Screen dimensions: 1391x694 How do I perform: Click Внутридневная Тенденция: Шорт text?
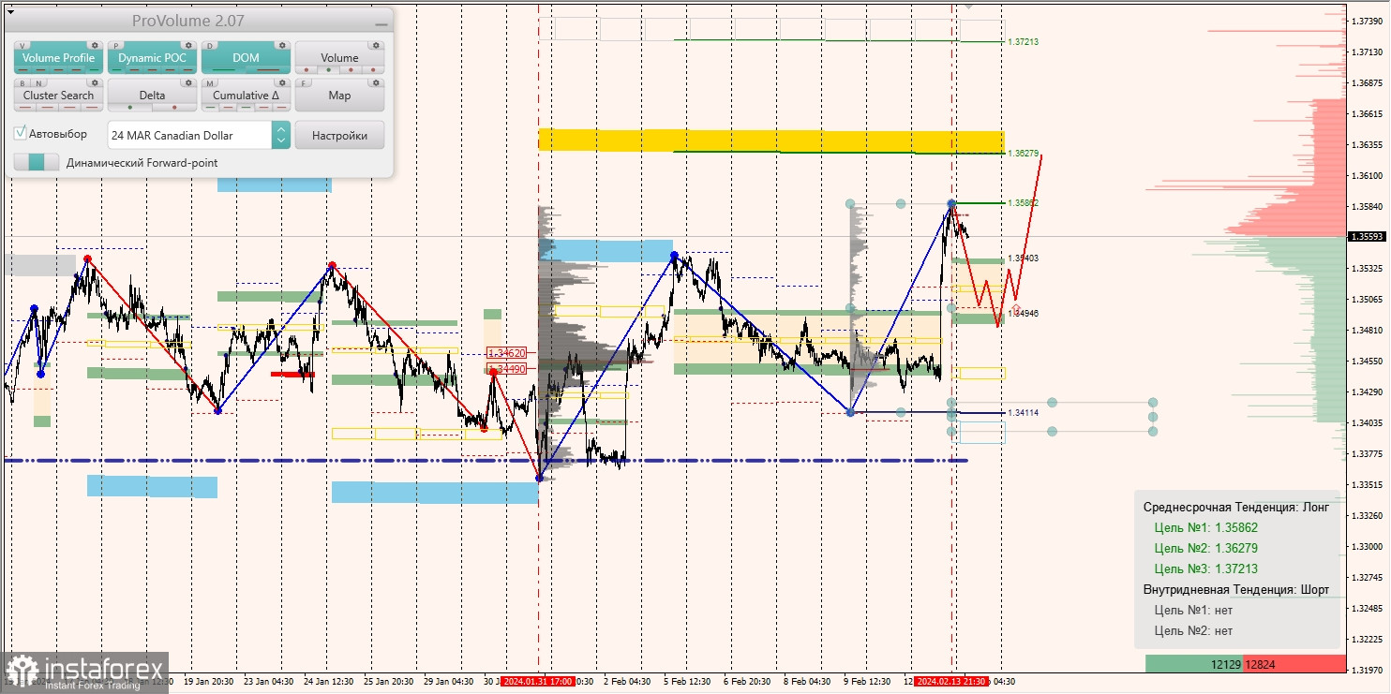point(1236,590)
